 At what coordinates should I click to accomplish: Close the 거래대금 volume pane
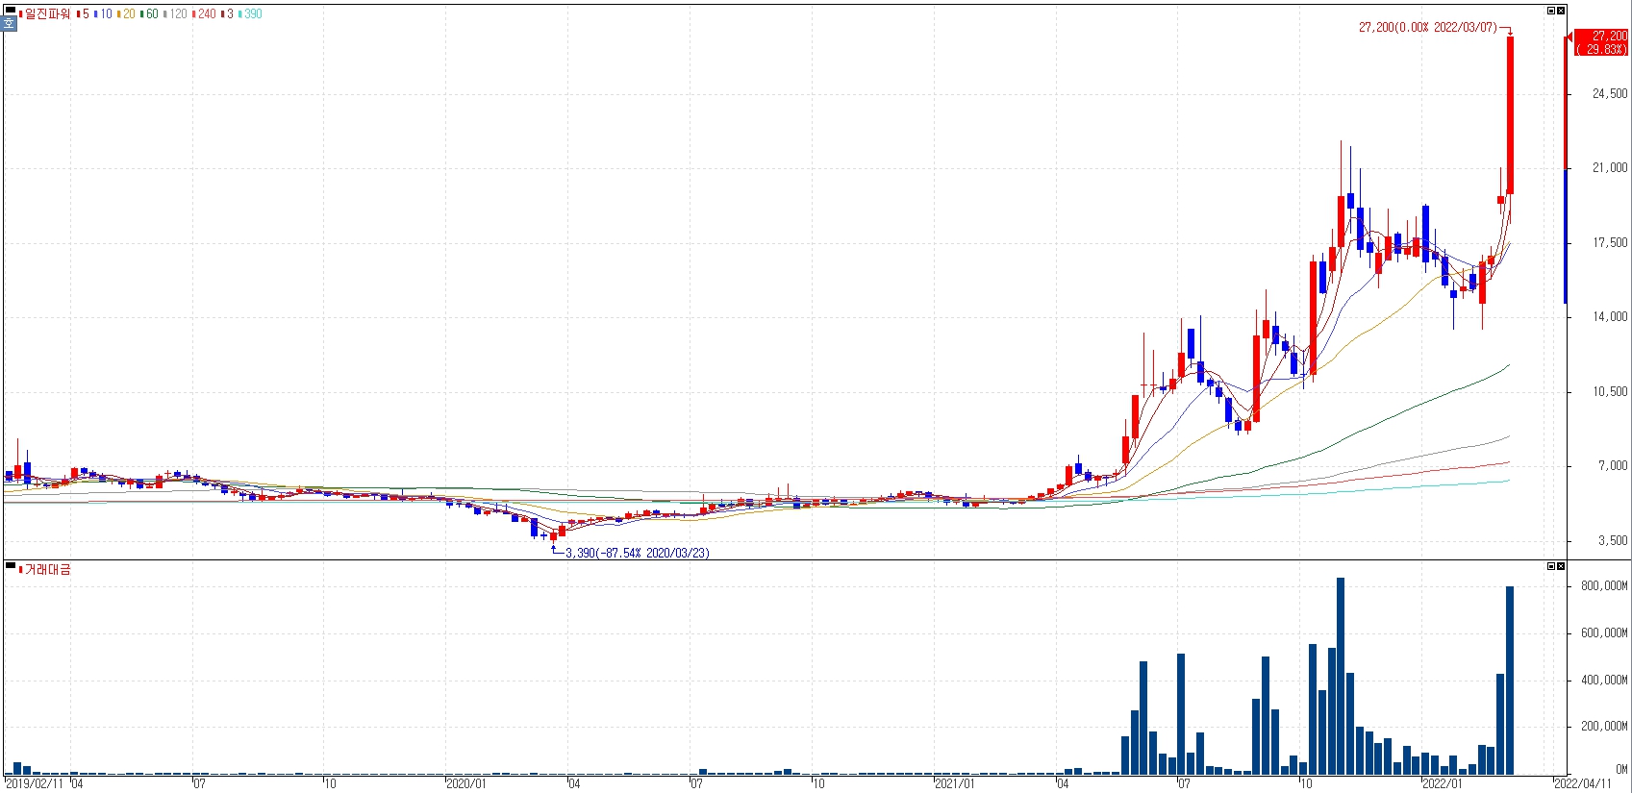1561,566
